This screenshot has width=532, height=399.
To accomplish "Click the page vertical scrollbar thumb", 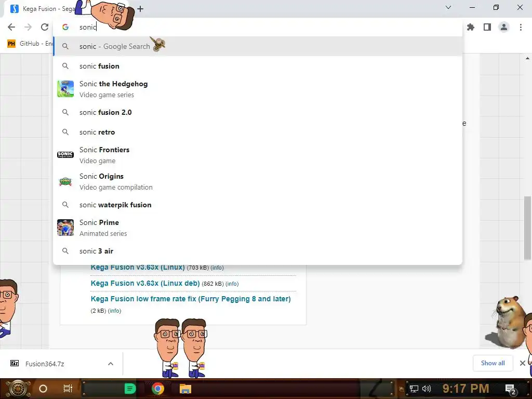I will 528,228.
